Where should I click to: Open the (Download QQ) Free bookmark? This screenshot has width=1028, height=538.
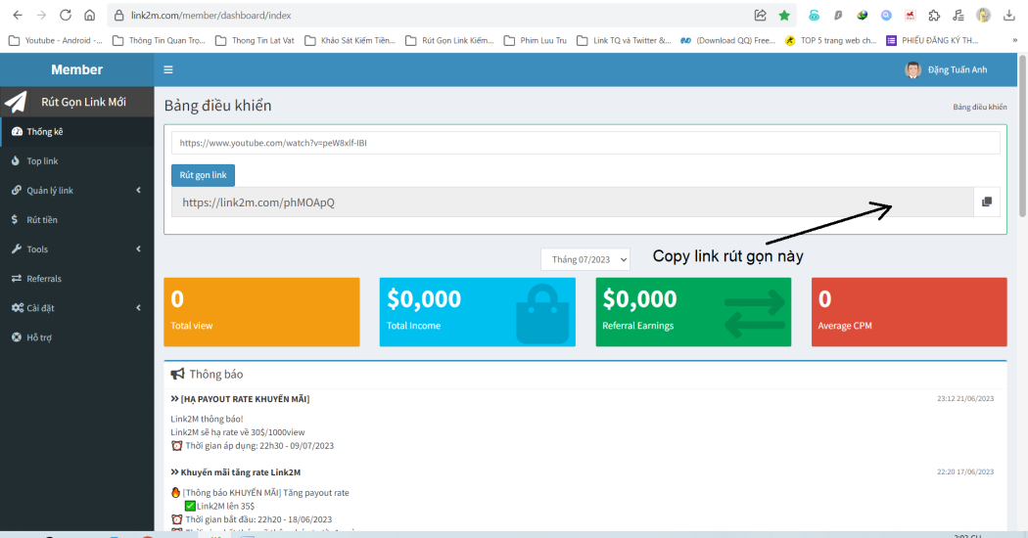pyautogui.click(x=727, y=41)
